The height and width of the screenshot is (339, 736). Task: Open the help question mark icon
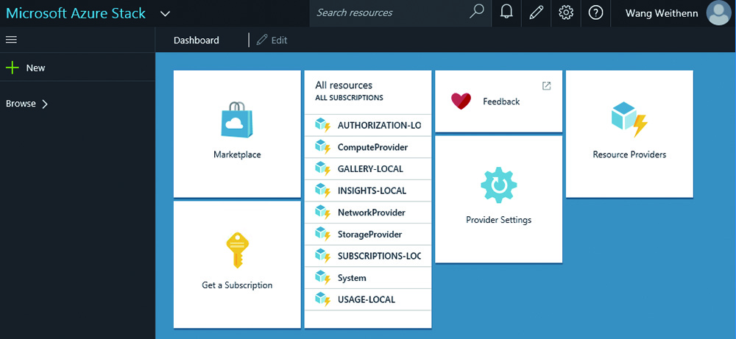click(x=595, y=13)
